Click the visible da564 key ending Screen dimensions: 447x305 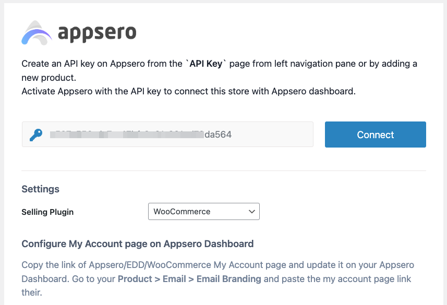(x=218, y=135)
